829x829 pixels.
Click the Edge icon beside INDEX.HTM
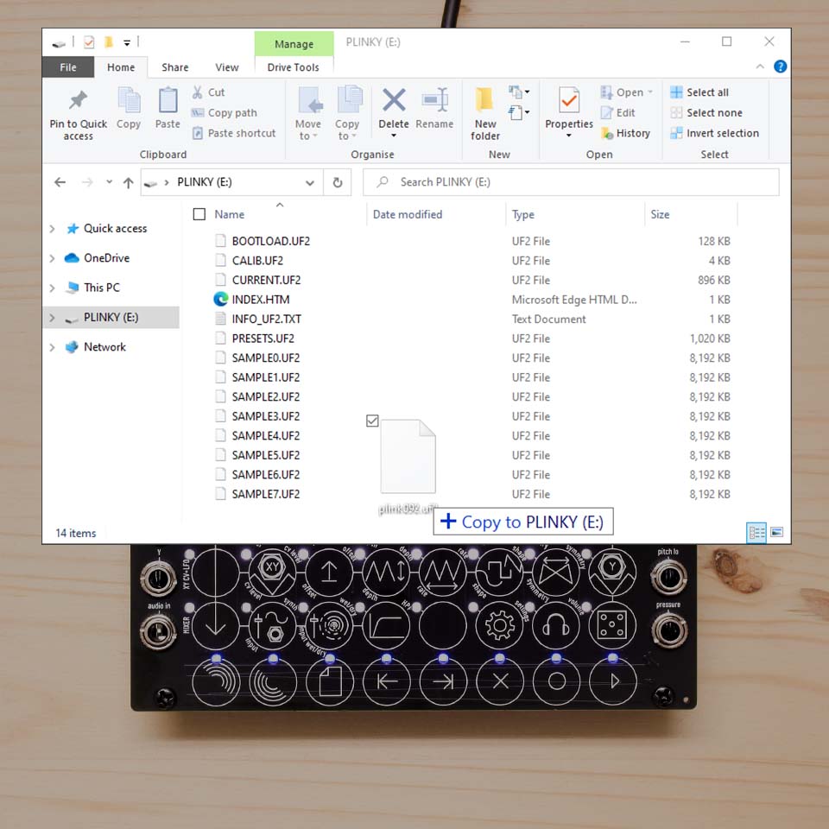click(x=220, y=300)
